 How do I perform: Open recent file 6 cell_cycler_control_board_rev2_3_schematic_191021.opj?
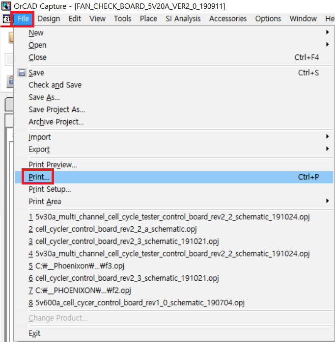tap(174, 278)
